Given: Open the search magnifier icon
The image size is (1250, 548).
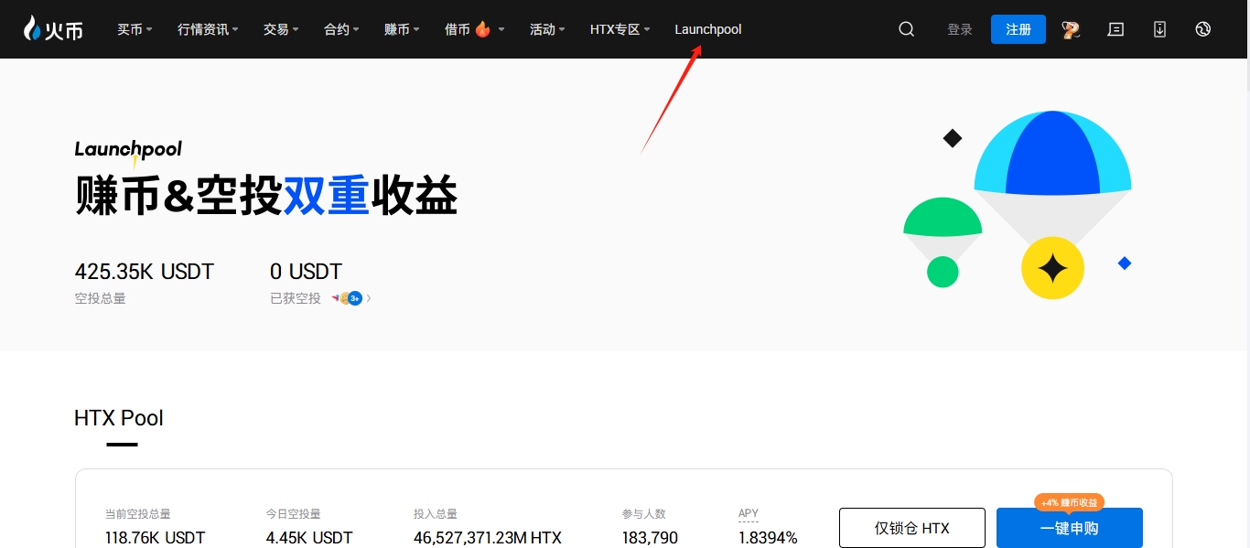Looking at the screenshot, I should tap(906, 29).
